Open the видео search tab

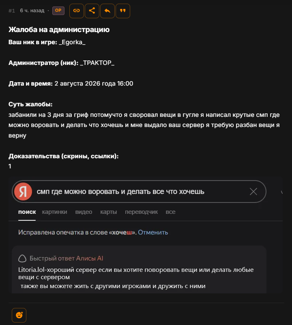coord(84,212)
